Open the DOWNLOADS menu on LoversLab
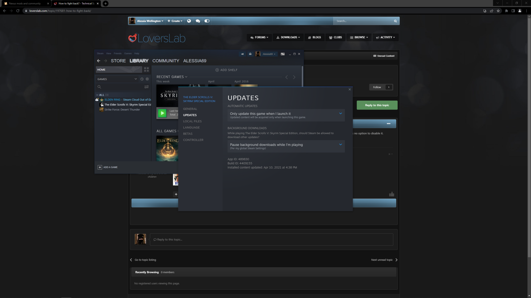Viewport: 531px width, 298px height. click(x=288, y=38)
